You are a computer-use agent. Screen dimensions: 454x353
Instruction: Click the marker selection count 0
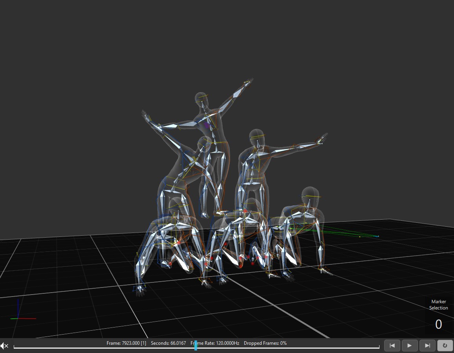tap(439, 324)
